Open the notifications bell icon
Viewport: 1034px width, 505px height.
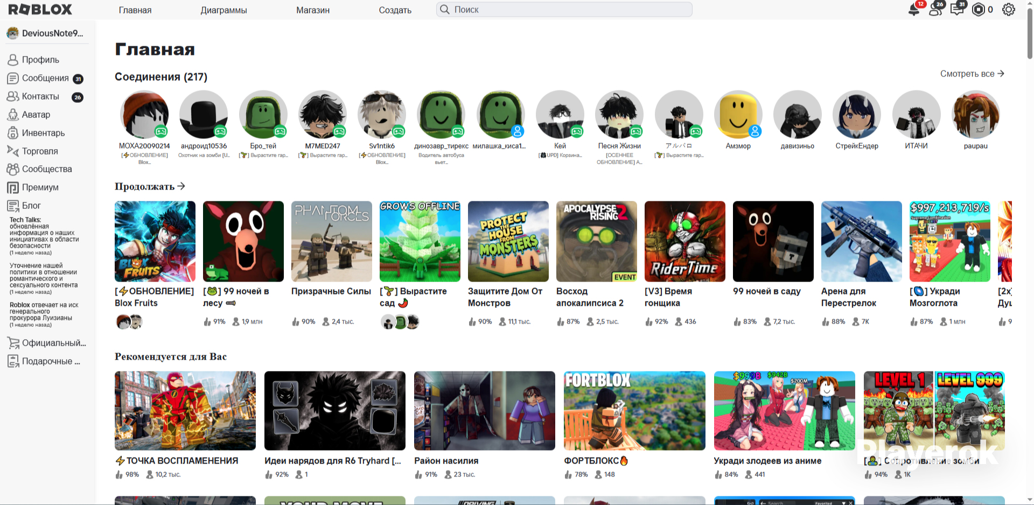pyautogui.click(x=914, y=9)
